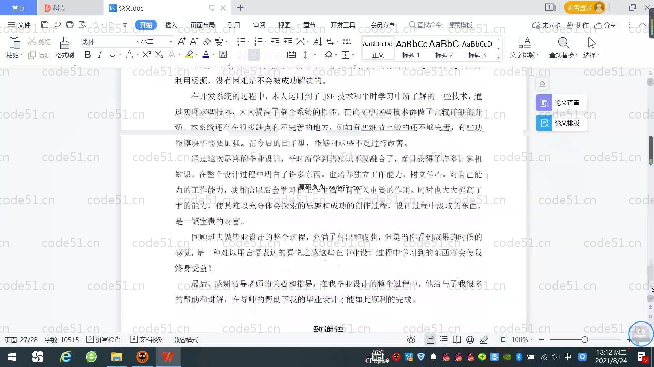This screenshot has width=654, height=367.
Task: Click the fullscreen fit icon in status bar
Action: [503, 340]
